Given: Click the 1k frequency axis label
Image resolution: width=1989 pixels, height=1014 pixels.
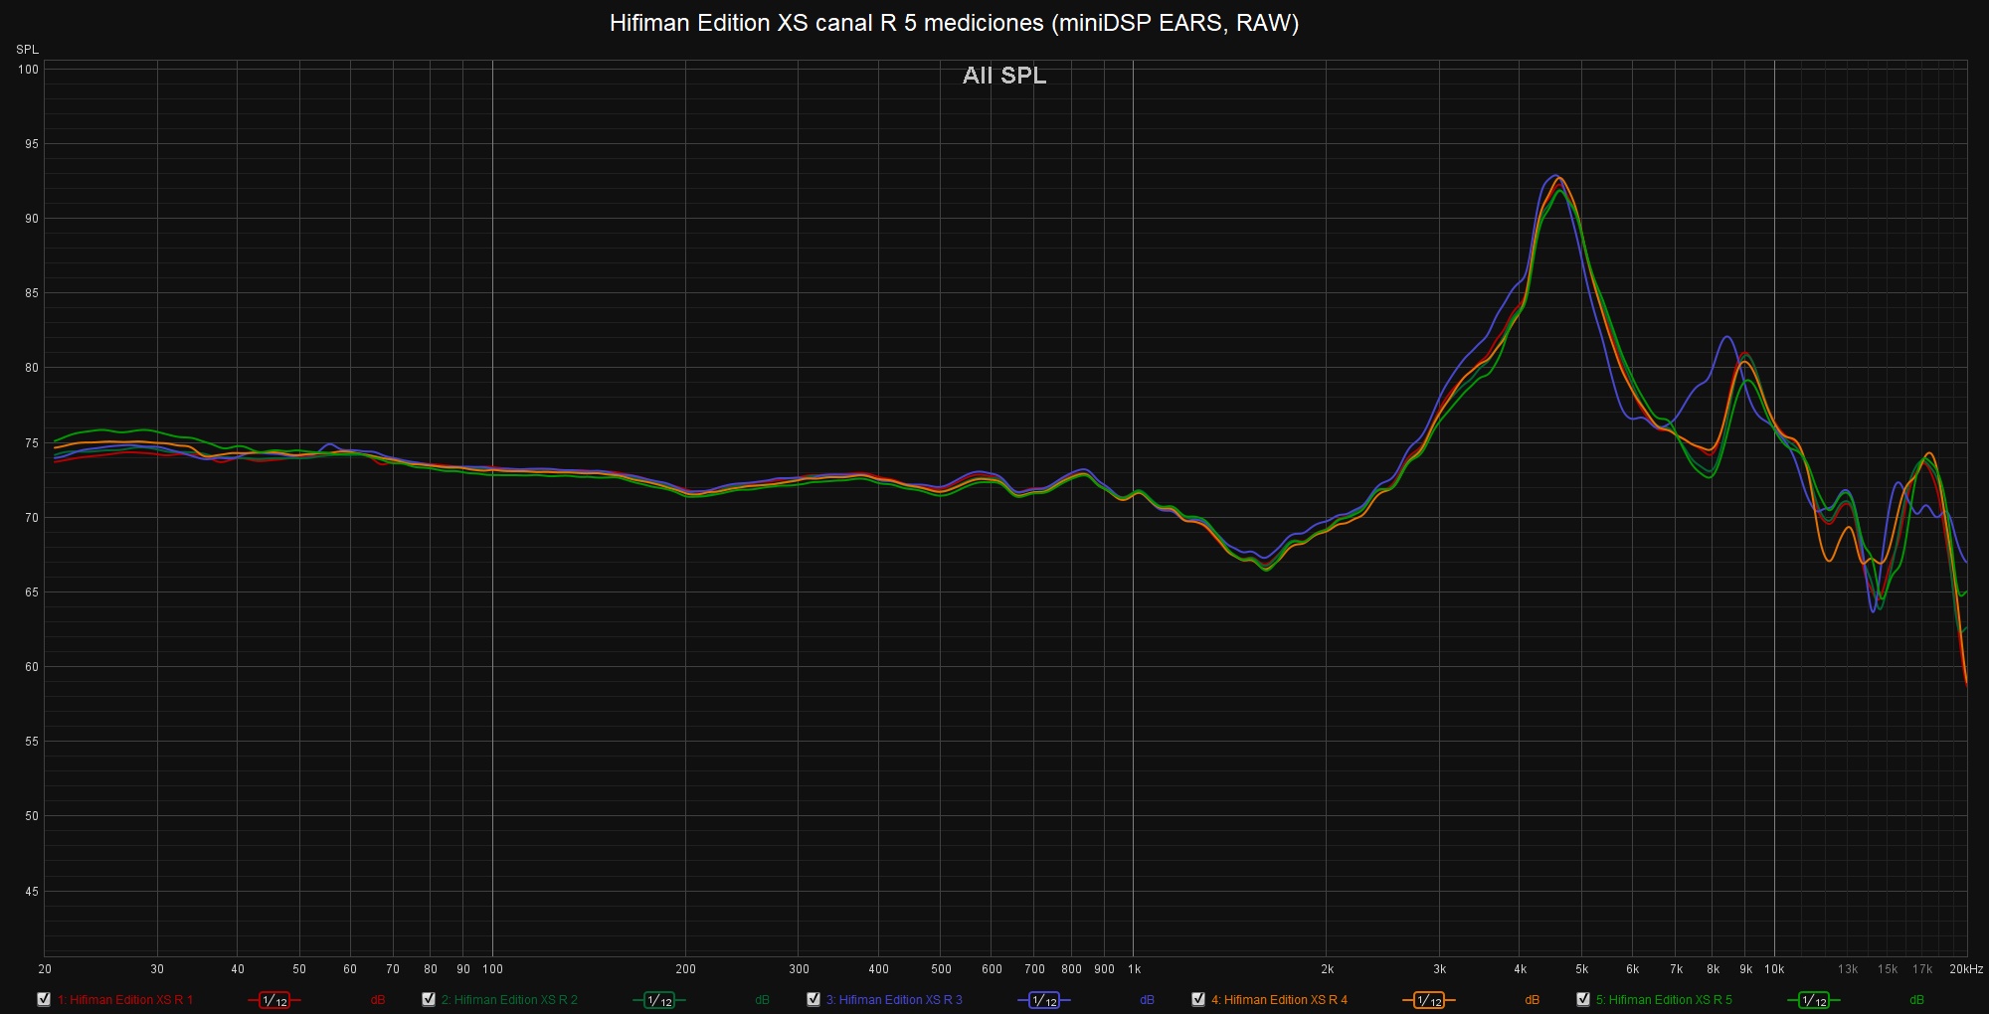Looking at the screenshot, I should (1134, 969).
